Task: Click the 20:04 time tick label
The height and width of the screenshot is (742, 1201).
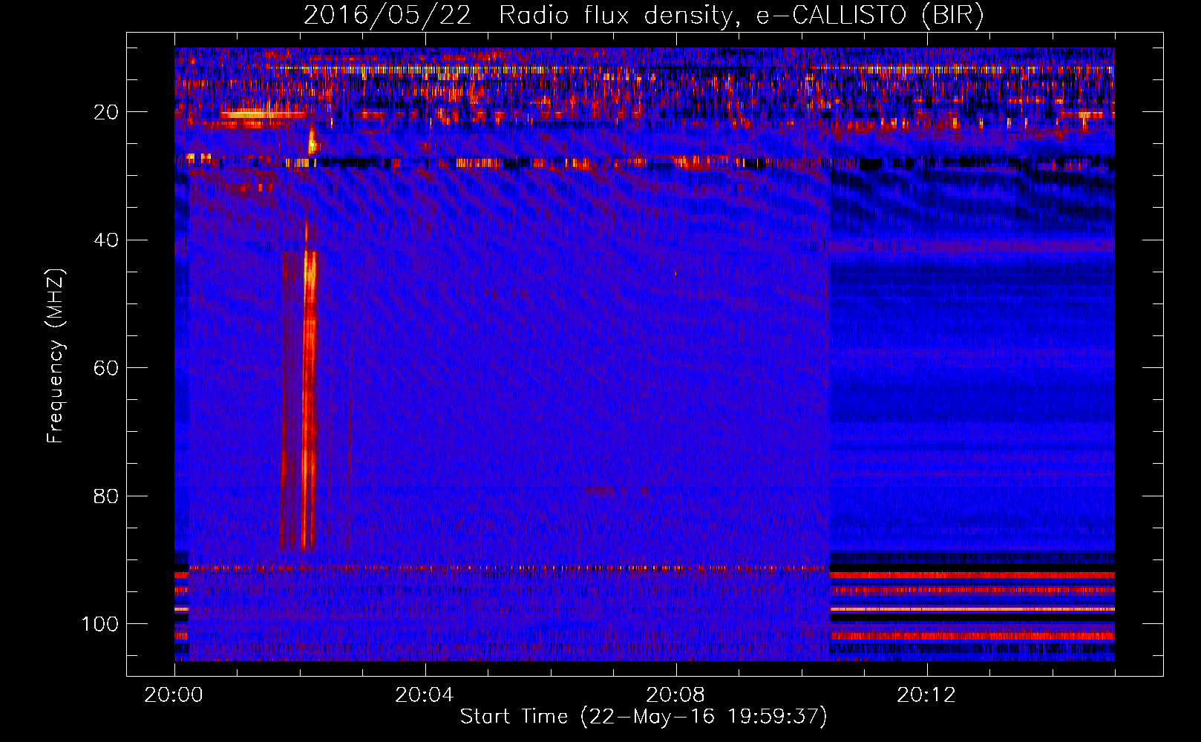Action: tap(425, 695)
